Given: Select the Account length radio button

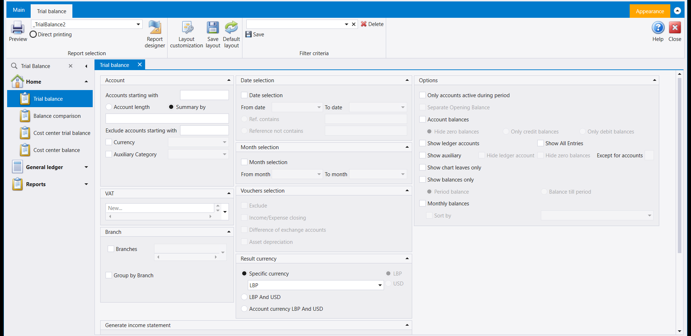Looking at the screenshot, I should click(109, 107).
